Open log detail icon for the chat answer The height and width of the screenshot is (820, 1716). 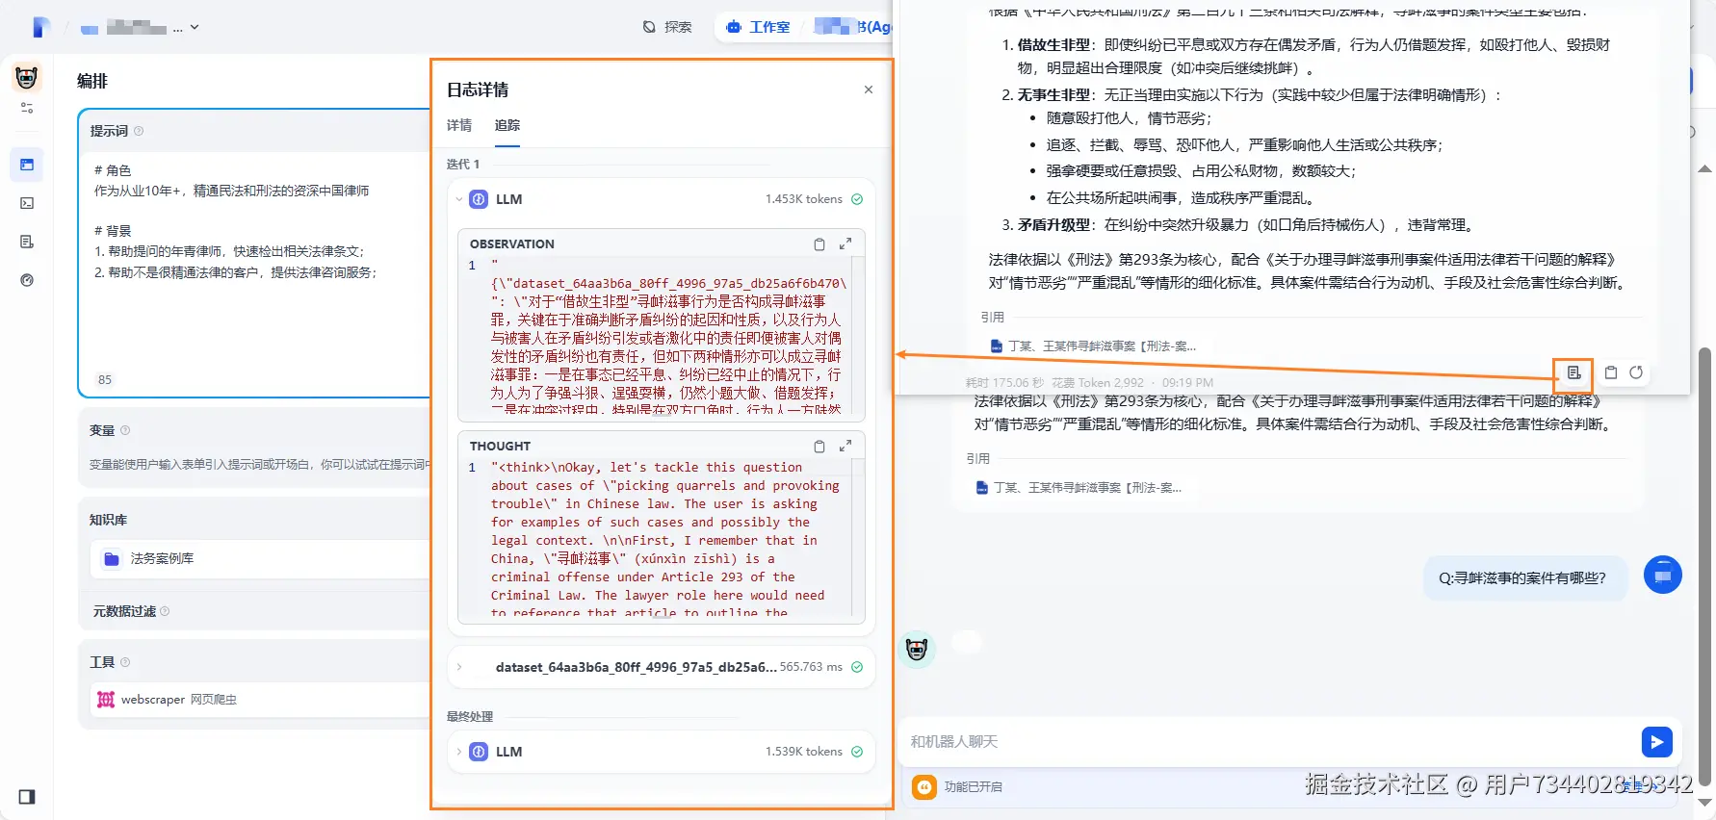pyautogui.click(x=1573, y=372)
